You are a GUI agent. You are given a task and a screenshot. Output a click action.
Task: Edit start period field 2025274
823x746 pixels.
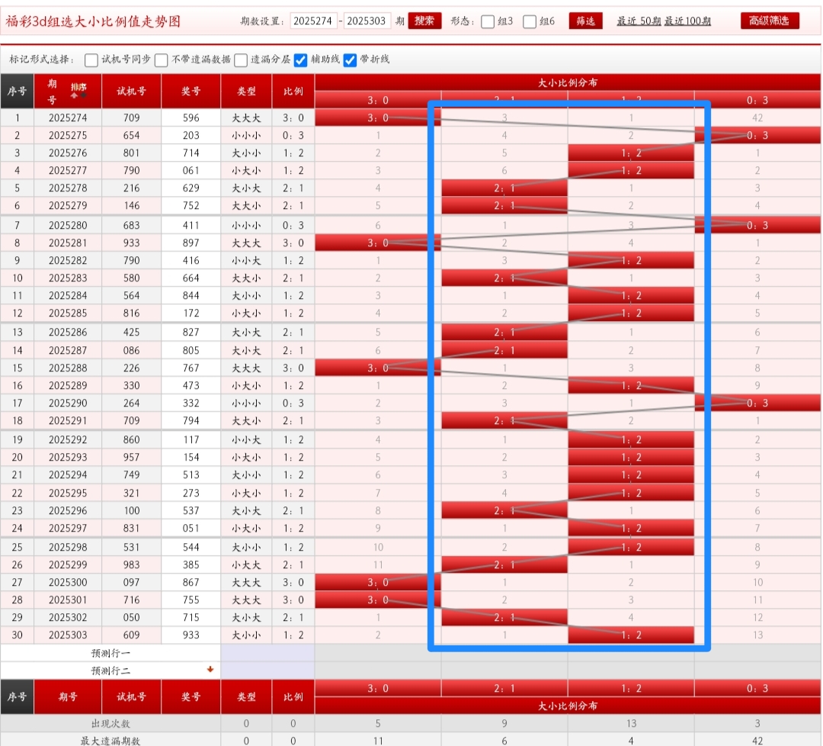tap(313, 21)
